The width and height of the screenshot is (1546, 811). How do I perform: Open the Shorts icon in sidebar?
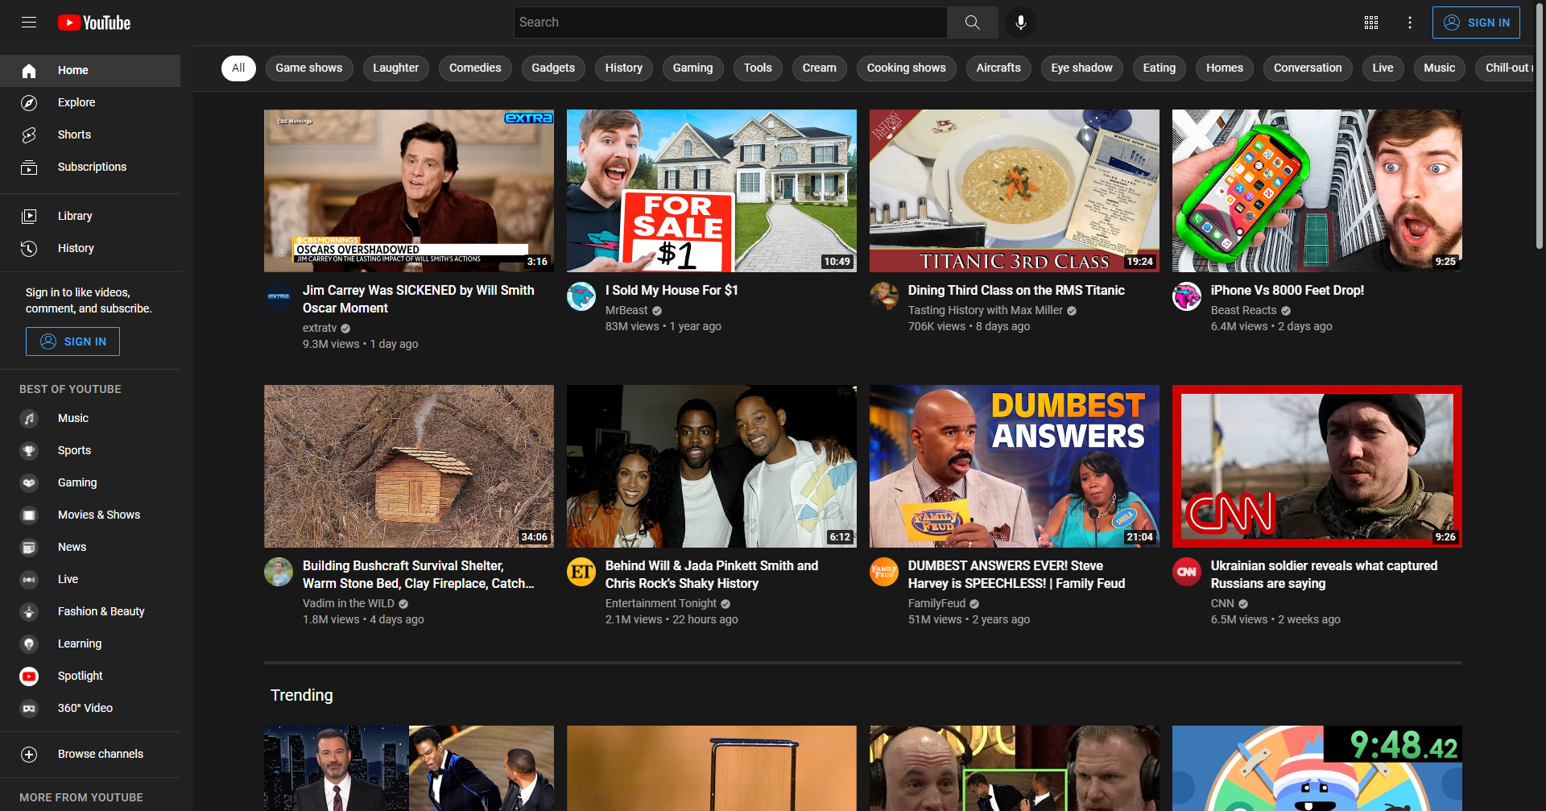pos(29,135)
